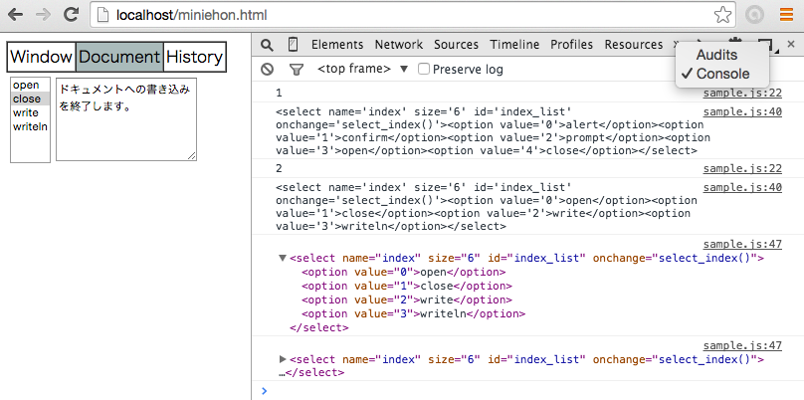804x400 pixels.
Task: Reload the page with the refresh icon
Action: 72,15
